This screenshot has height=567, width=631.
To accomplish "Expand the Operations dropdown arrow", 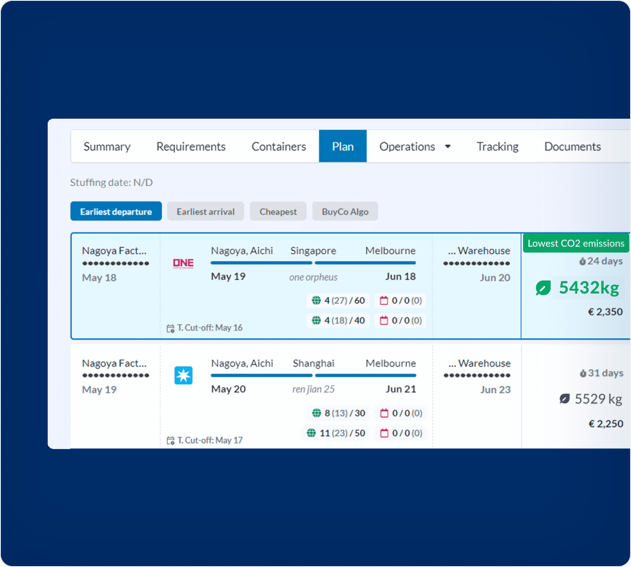I will click(448, 146).
